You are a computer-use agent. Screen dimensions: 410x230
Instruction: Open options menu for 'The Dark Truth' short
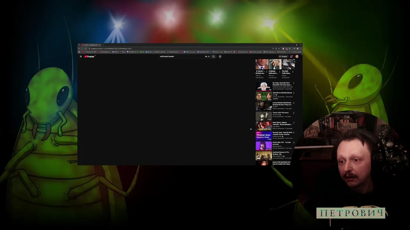click(293, 72)
